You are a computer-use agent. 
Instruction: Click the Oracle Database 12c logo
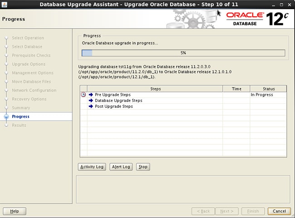[x=257, y=19]
